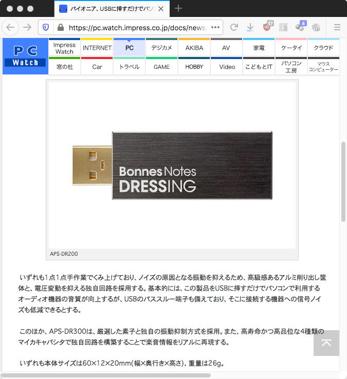Click the globe extension icon
This screenshot has height=379, width=347.
click(x=316, y=27)
